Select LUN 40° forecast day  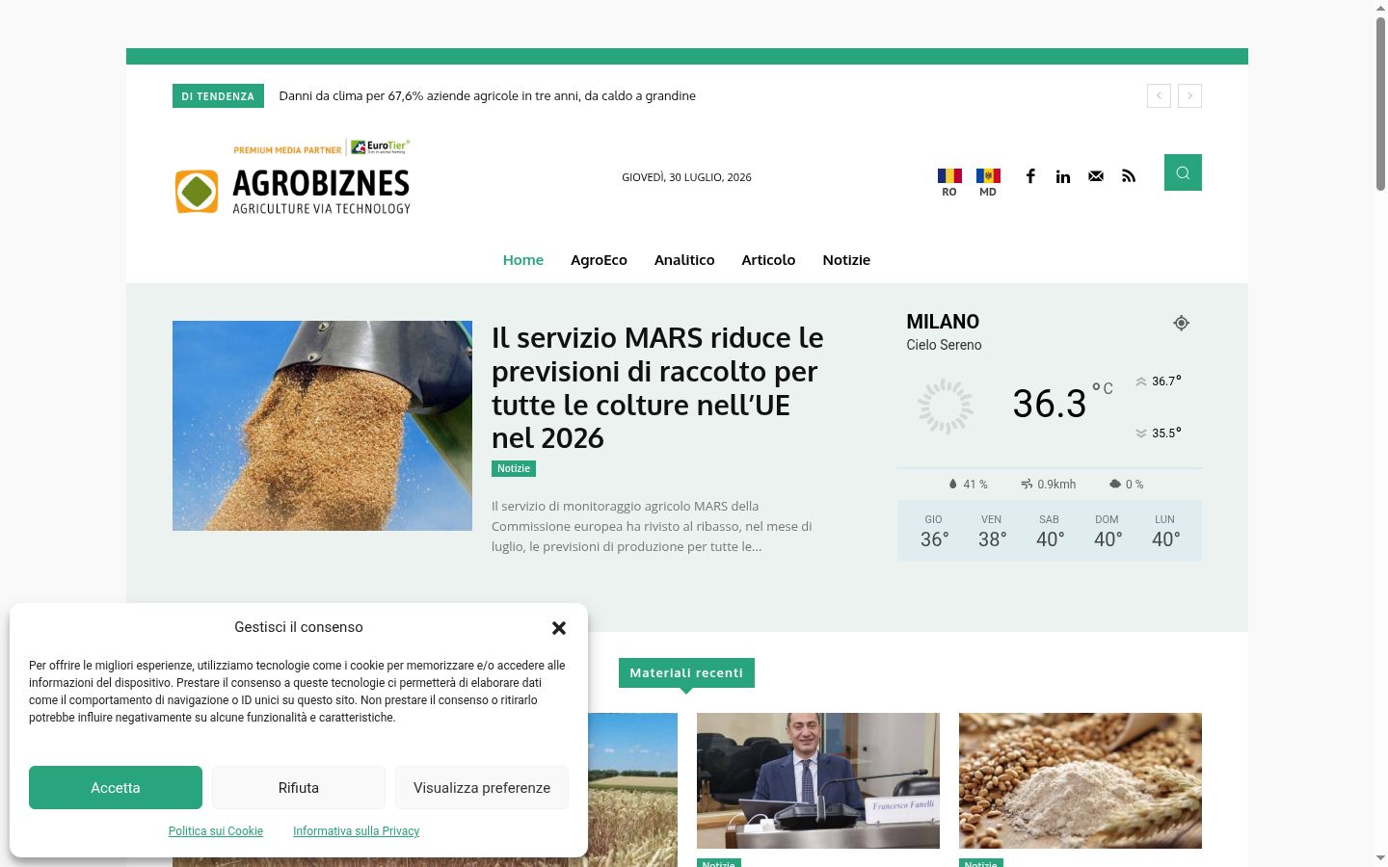click(x=1165, y=531)
